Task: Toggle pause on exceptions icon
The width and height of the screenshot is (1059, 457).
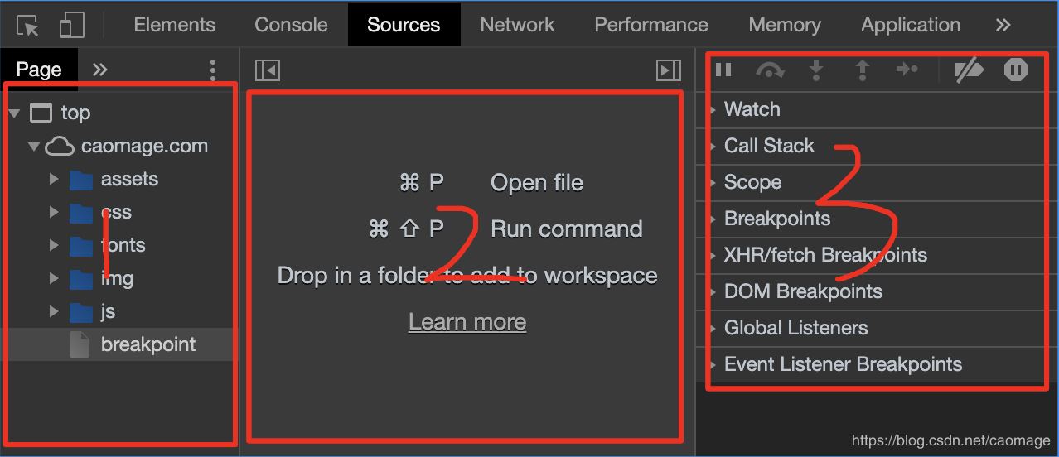Action: tap(1015, 70)
